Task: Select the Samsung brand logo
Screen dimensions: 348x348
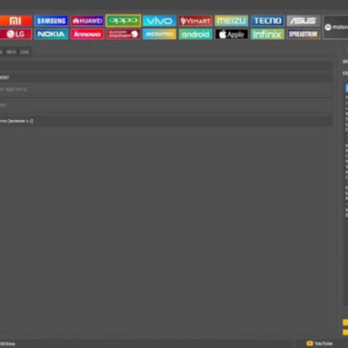Action: tap(51, 21)
